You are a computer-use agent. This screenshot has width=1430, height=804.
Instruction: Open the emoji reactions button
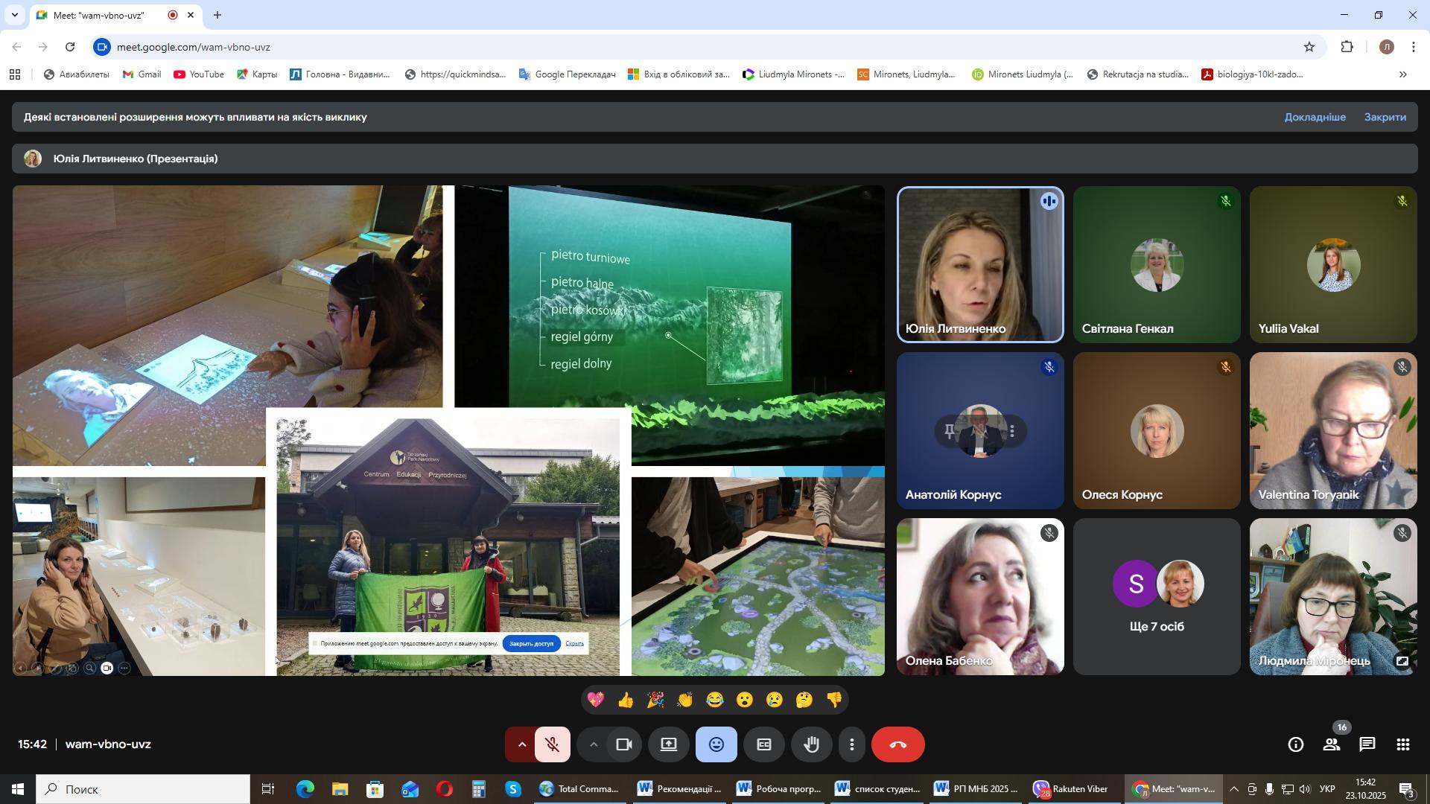[x=716, y=744]
